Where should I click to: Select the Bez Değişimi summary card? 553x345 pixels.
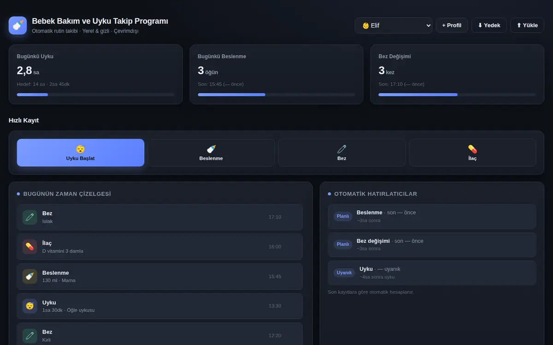click(457, 75)
